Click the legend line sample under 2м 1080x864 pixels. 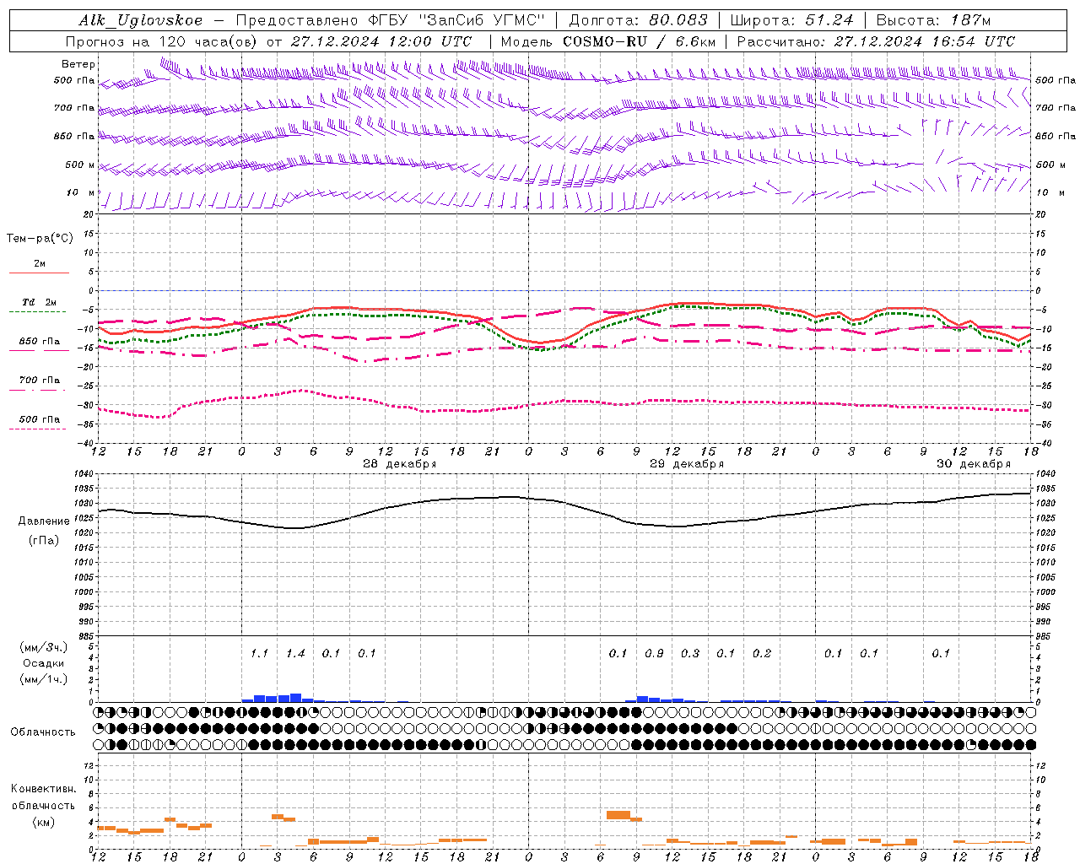(39, 273)
